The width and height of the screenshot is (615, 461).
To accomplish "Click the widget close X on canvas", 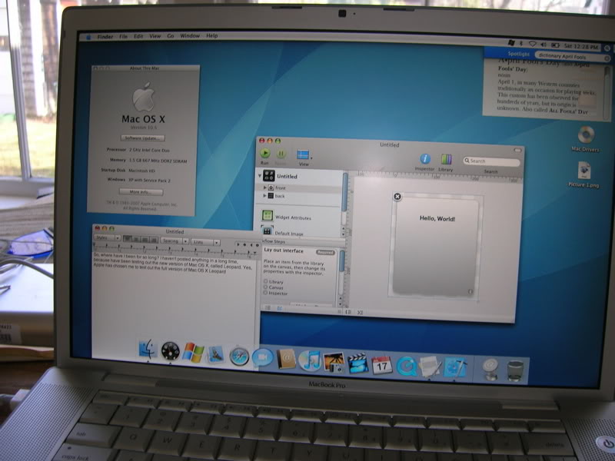I will pos(397,197).
